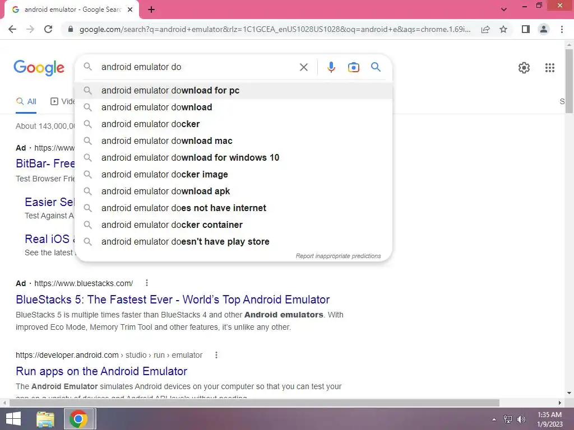Viewport: 574px width, 430px height.
Task: Click the Chrome address bar URL
Action: [275, 29]
